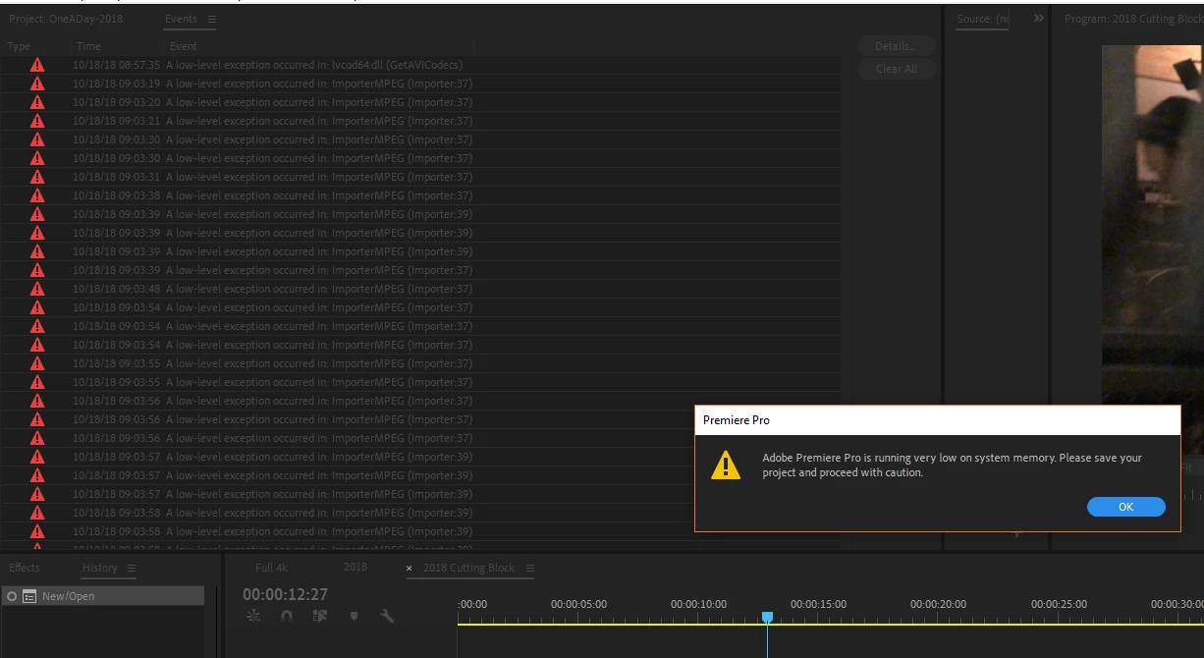This screenshot has height=658, width=1204.
Task: Switch to the Effects panel tab
Action: (25, 568)
